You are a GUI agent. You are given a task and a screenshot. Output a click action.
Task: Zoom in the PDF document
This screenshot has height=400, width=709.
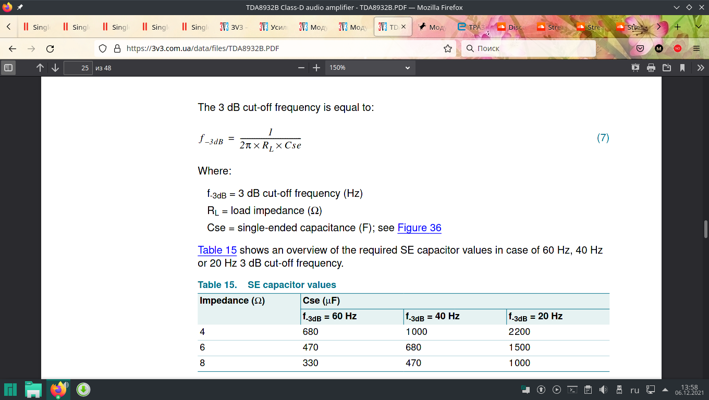click(316, 68)
